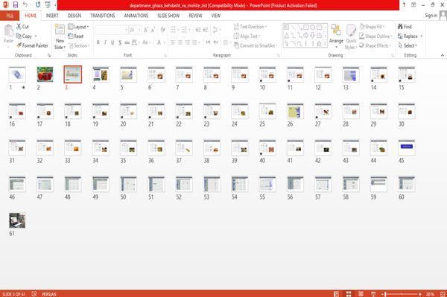The image size is (447, 297).
Task: Switch to the INSERT tab
Action: tap(52, 16)
